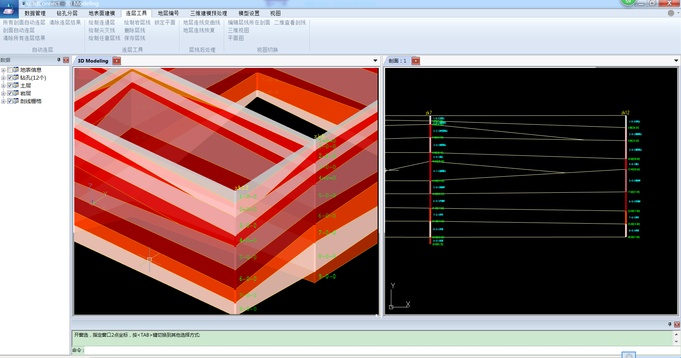
Task: Click 编辑层线所在剖面 command
Action: 249,22
